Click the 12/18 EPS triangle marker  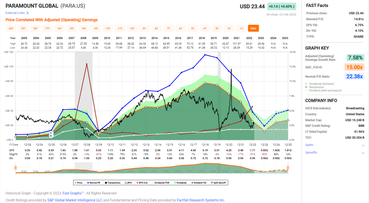[x=205, y=83]
